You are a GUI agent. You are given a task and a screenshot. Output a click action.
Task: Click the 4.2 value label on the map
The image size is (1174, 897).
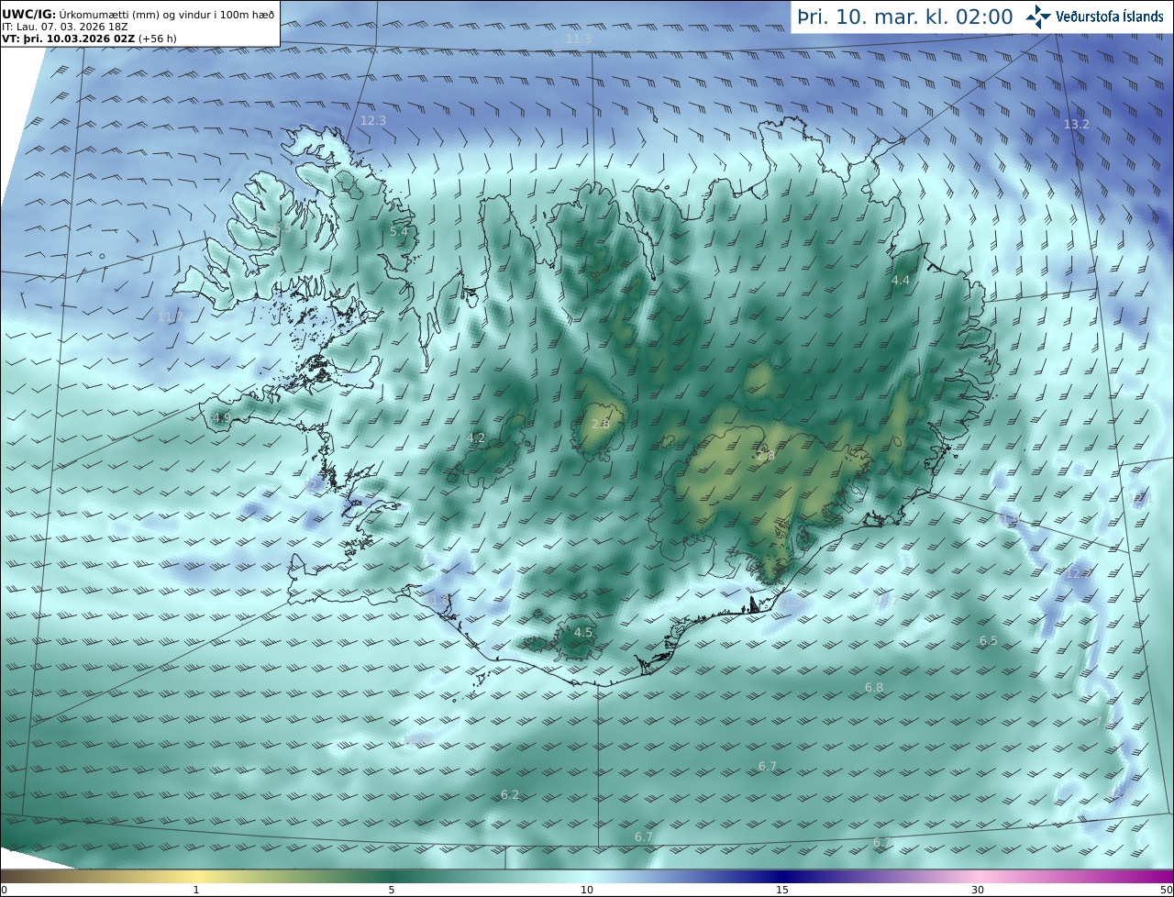(x=476, y=438)
